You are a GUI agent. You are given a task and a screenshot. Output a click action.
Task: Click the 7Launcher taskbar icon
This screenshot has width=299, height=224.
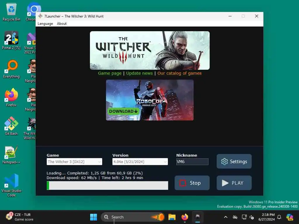(197, 217)
